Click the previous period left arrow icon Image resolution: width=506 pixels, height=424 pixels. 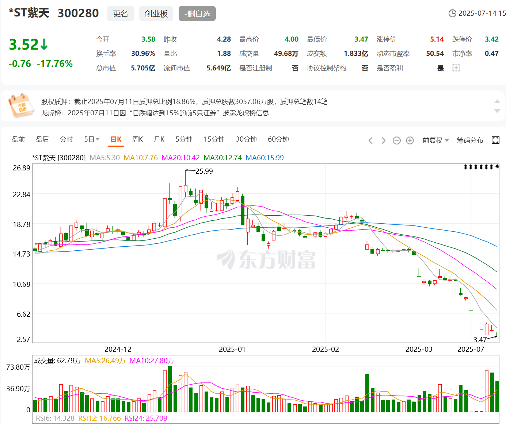[370, 140]
